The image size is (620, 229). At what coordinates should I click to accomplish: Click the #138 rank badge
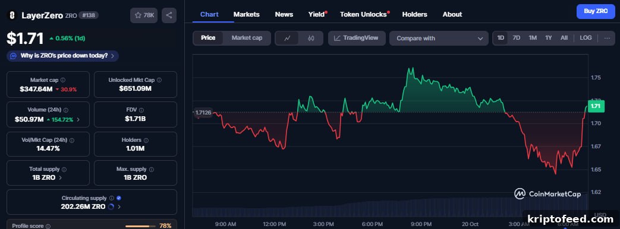point(89,15)
